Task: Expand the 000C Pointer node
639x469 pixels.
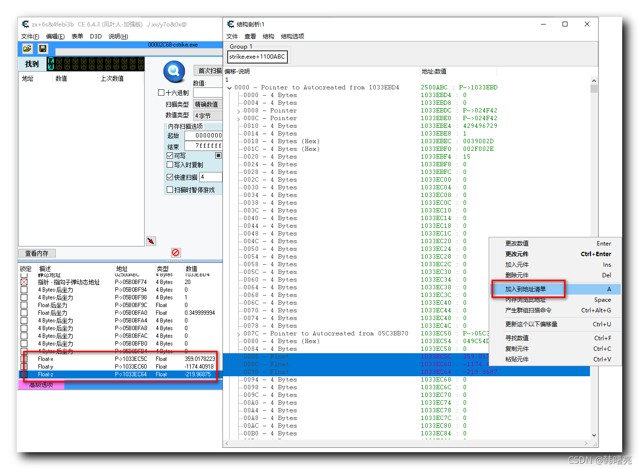Action: [x=239, y=118]
